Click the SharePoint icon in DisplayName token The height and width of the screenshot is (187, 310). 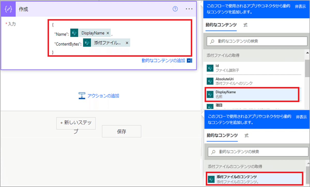(x=74, y=33)
